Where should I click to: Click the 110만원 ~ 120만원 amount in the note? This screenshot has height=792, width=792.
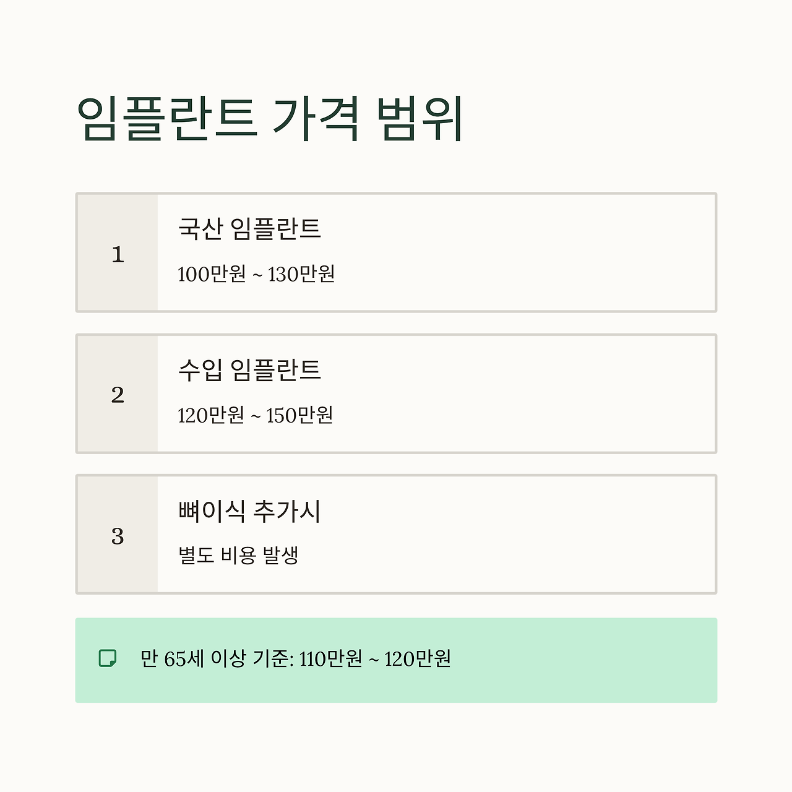pyautogui.click(x=375, y=658)
